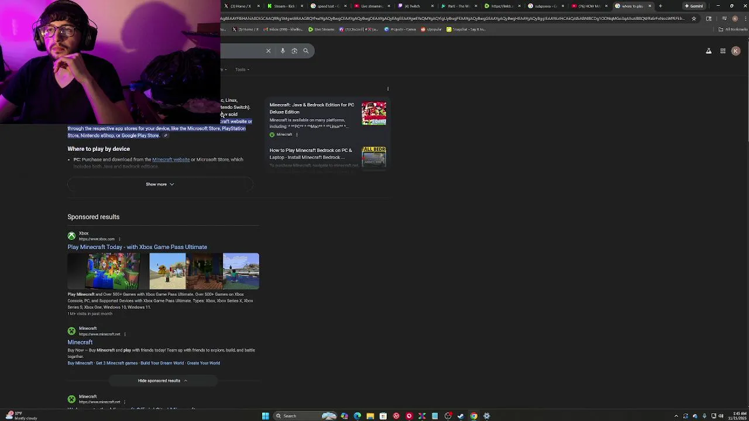The image size is (749, 421).
Task: Open the All Bookmarks folder
Action: pyautogui.click(x=733, y=29)
